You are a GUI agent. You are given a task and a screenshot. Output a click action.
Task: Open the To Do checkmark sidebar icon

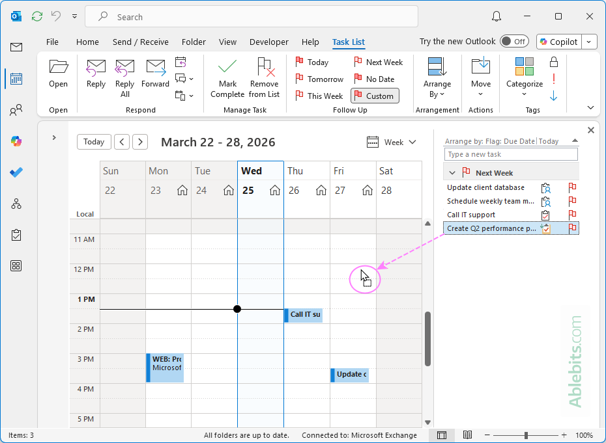16,172
